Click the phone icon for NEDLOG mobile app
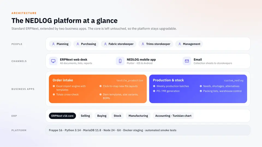262x147 pixels. [x=120, y=61]
